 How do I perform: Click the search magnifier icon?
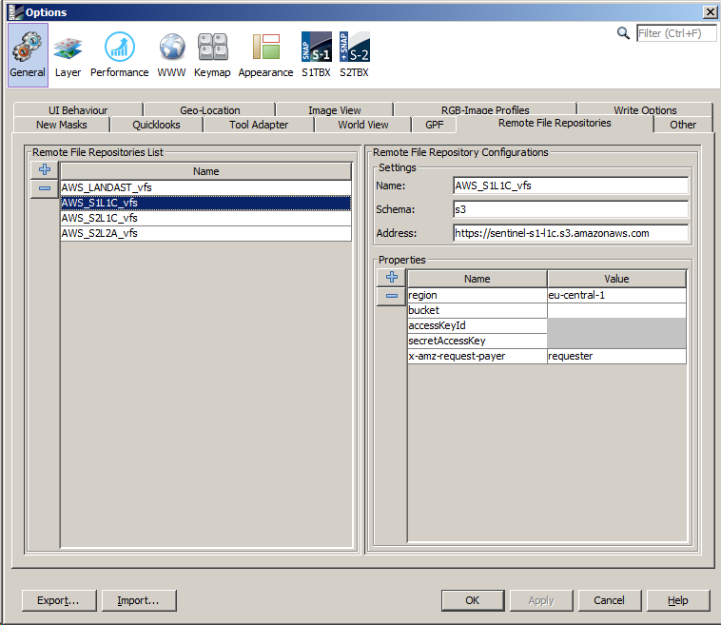(x=623, y=33)
